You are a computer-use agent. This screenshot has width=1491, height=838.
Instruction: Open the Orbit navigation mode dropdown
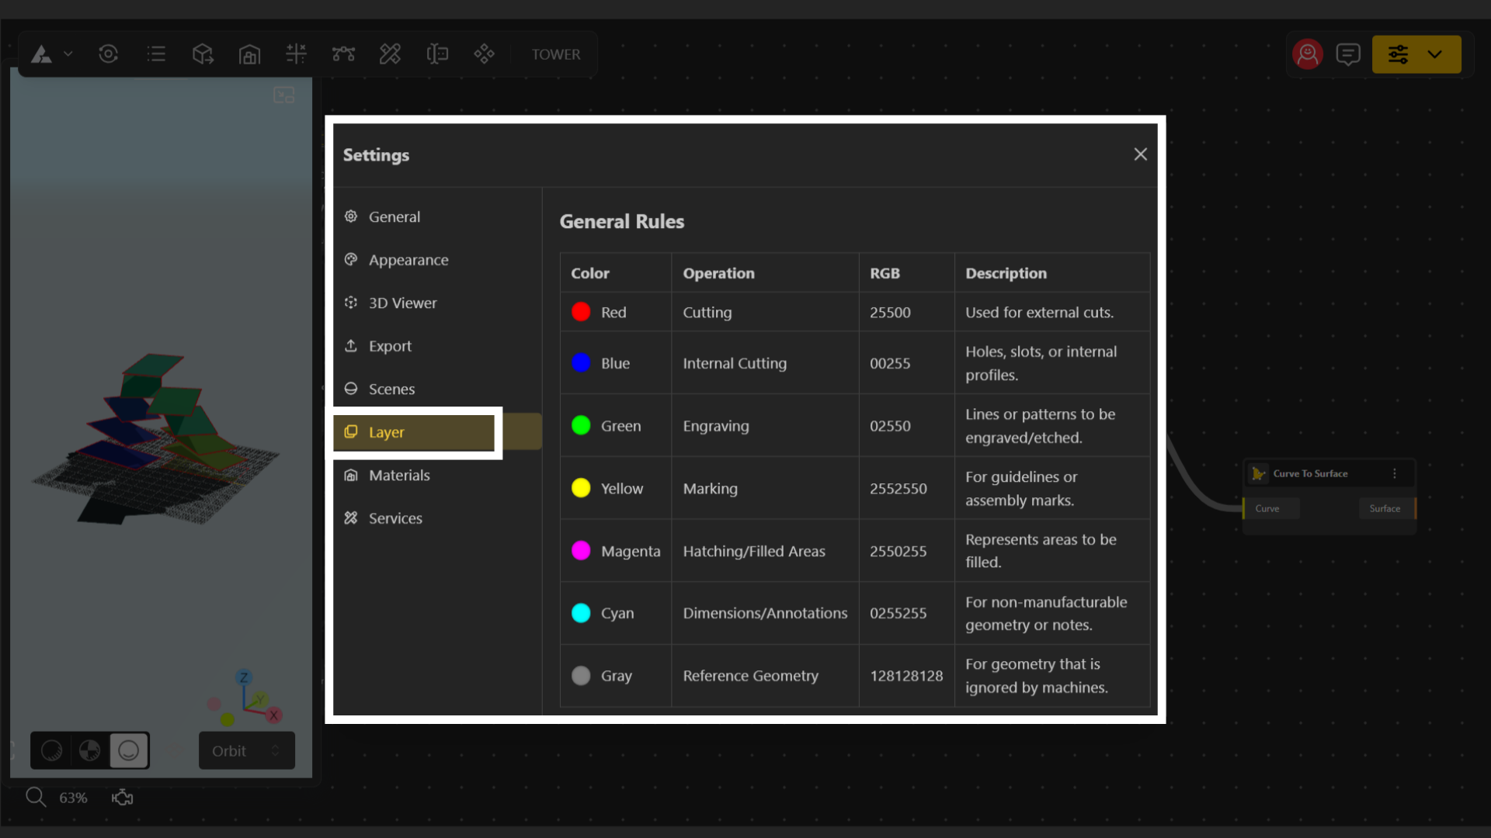[246, 750]
